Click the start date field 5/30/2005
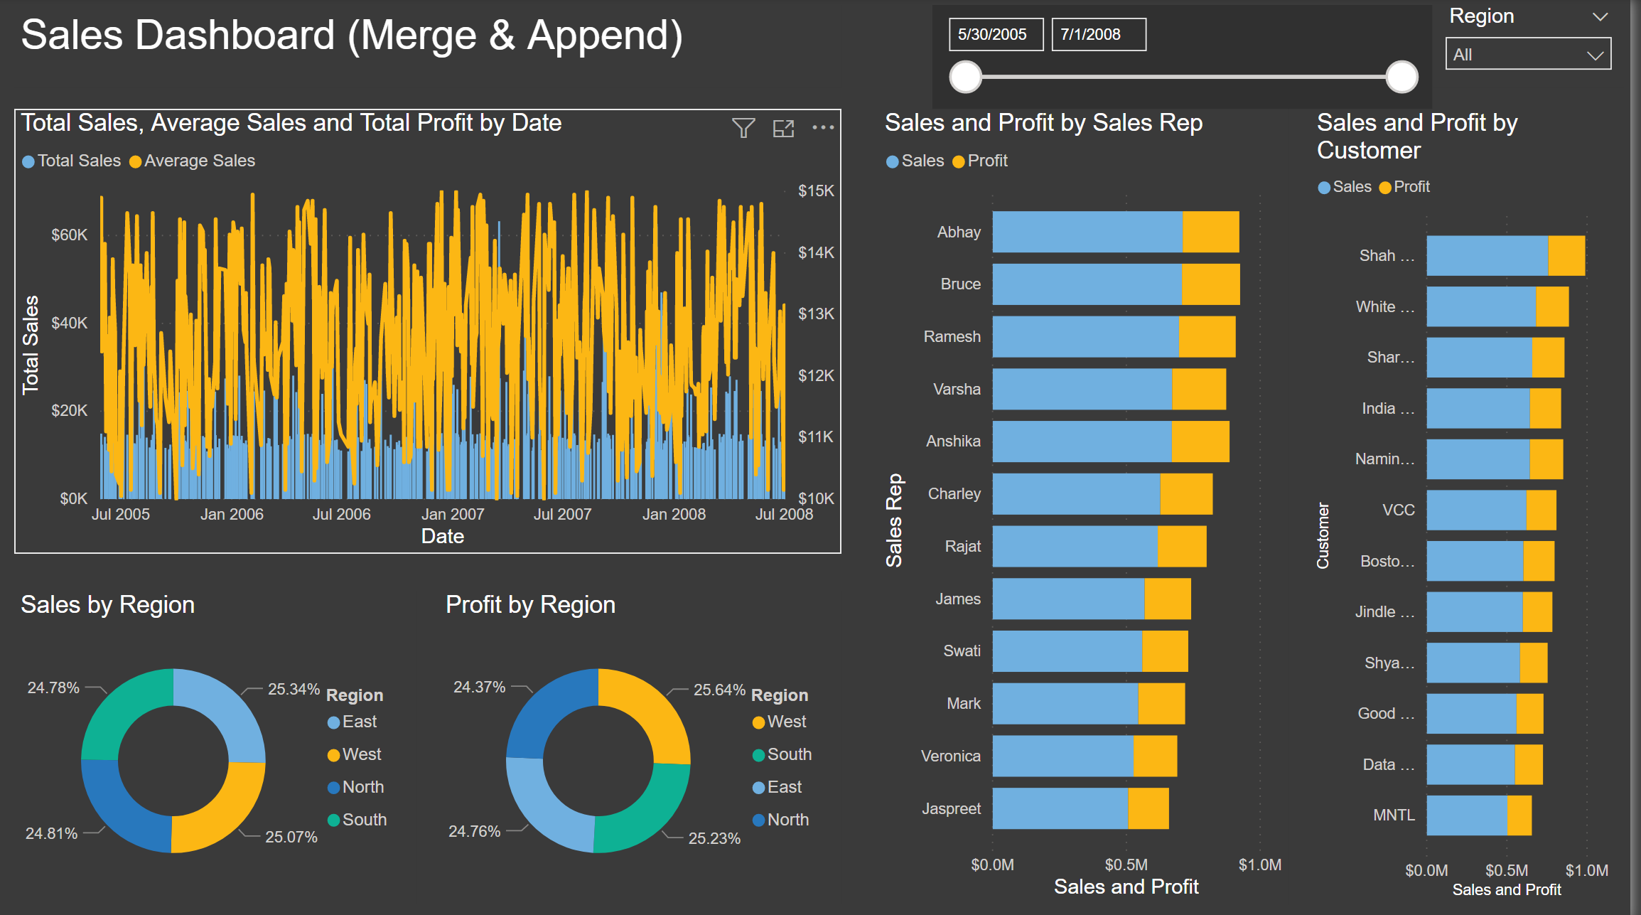The width and height of the screenshot is (1641, 915). click(x=996, y=34)
